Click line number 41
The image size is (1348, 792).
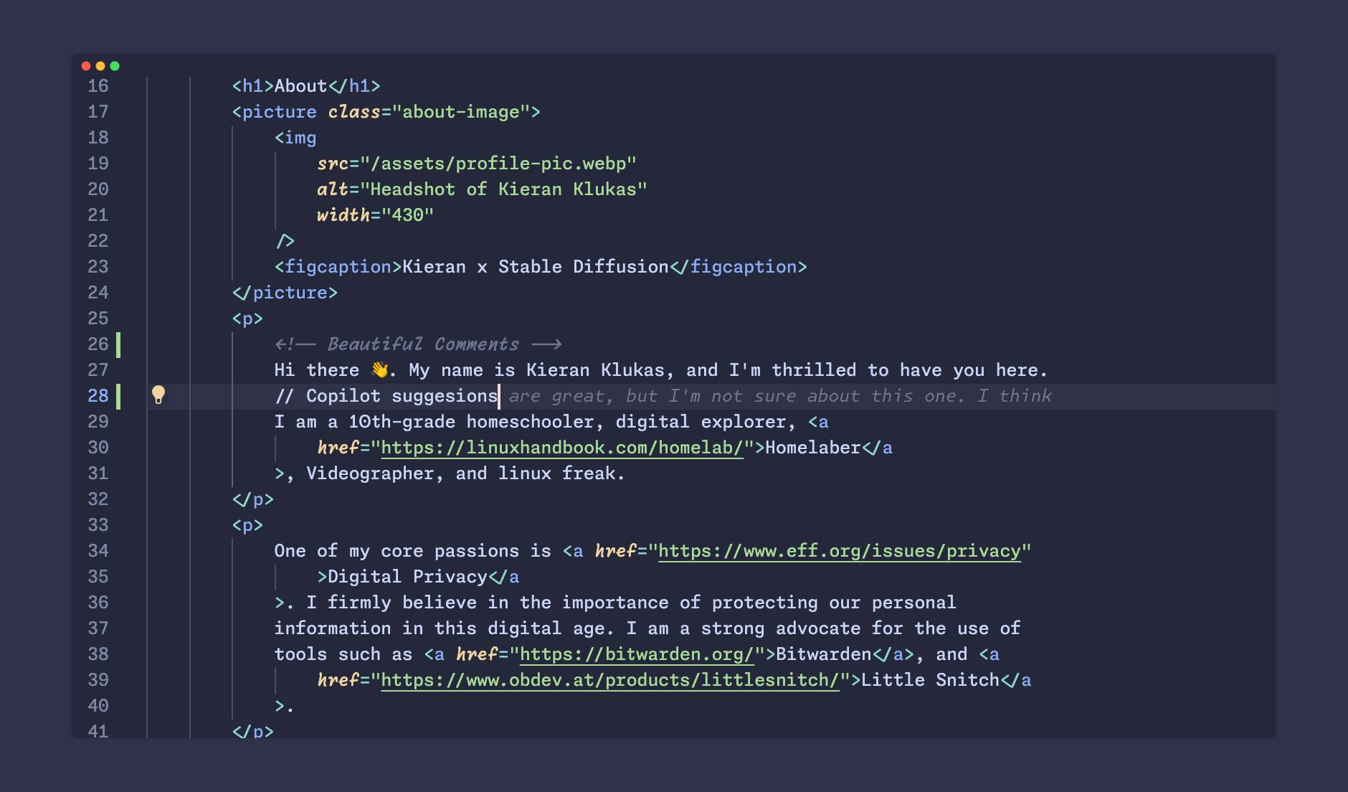(100, 731)
